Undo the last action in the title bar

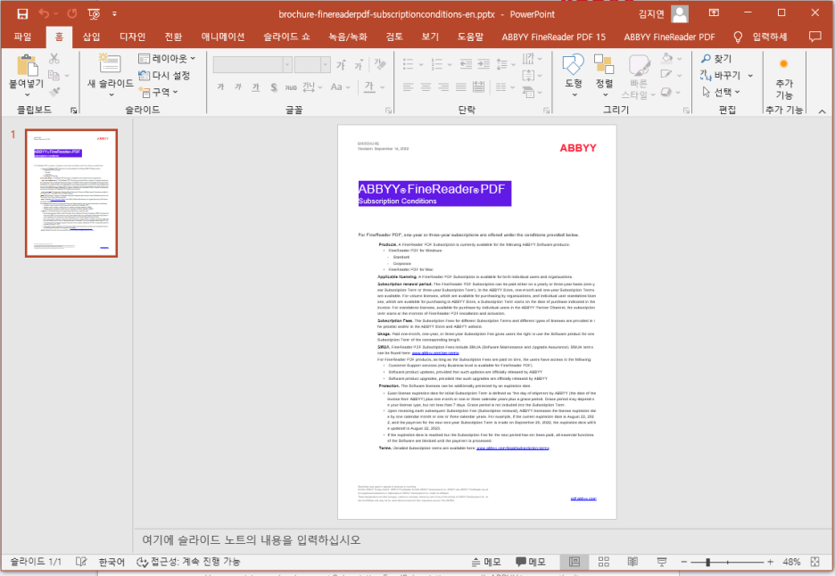44,14
